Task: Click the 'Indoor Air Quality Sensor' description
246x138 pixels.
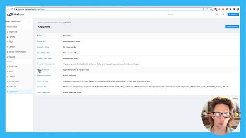Action: 72,41
